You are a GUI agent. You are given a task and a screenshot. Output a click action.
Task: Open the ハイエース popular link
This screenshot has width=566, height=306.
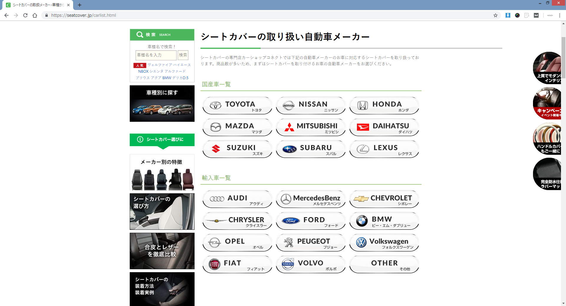point(182,65)
